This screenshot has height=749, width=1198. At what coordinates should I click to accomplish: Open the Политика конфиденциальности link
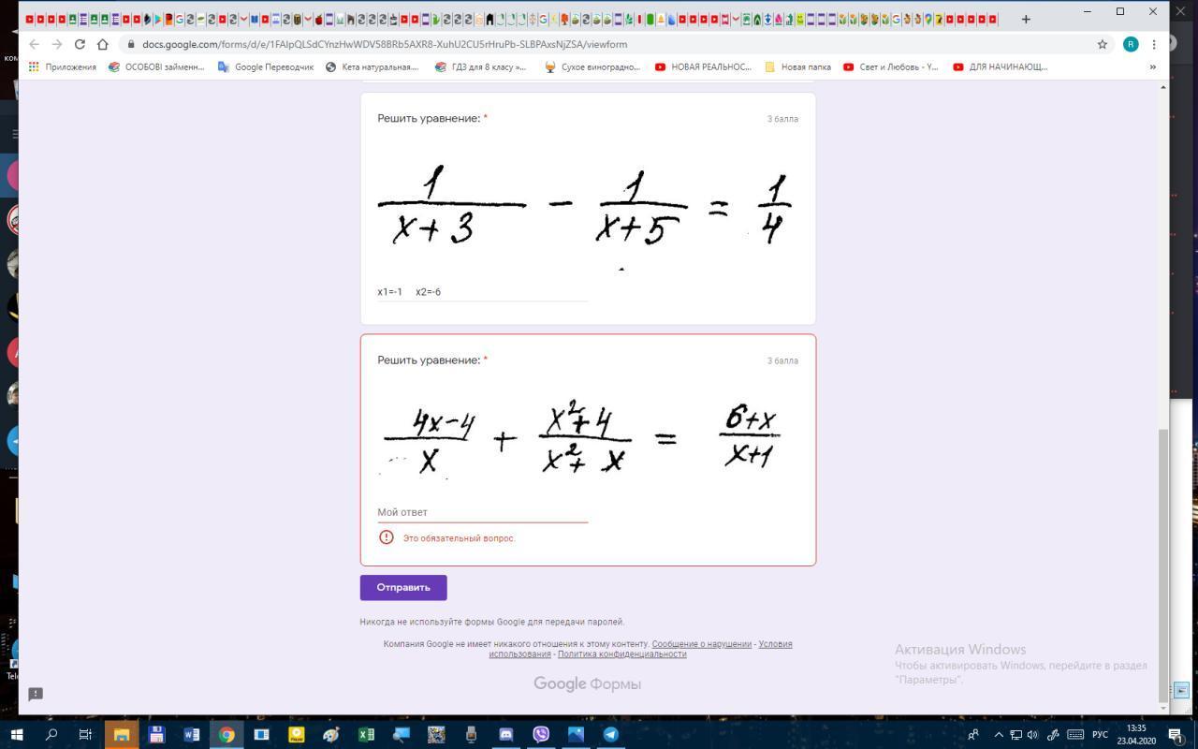[622, 654]
